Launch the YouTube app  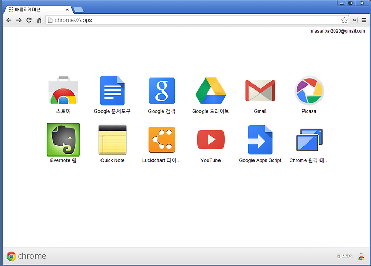click(211, 139)
